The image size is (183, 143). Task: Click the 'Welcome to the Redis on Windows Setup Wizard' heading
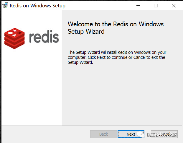(x=116, y=28)
